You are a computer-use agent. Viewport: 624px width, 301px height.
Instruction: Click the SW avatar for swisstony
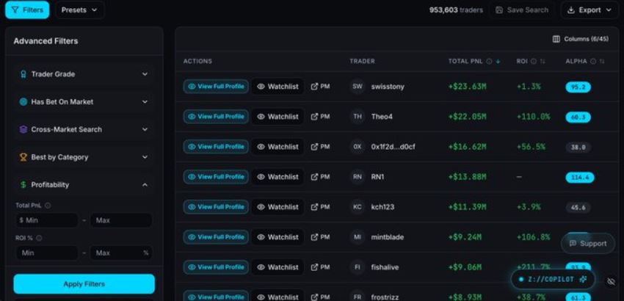(x=358, y=87)
